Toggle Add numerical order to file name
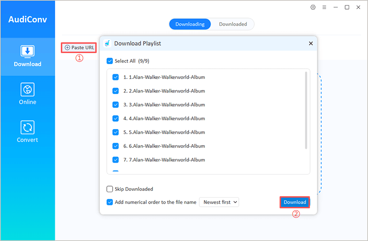The width and height of the screenshot is (368, 241). click(109, 202)
